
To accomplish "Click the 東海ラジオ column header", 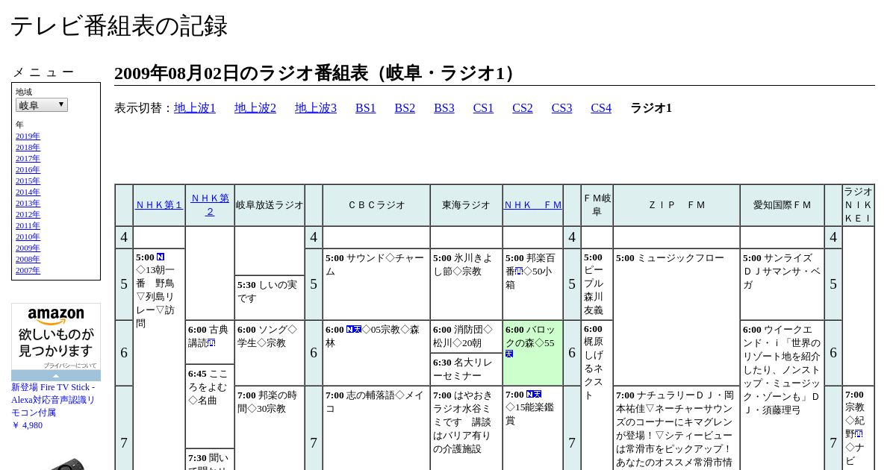I will (x=466, y=205).
